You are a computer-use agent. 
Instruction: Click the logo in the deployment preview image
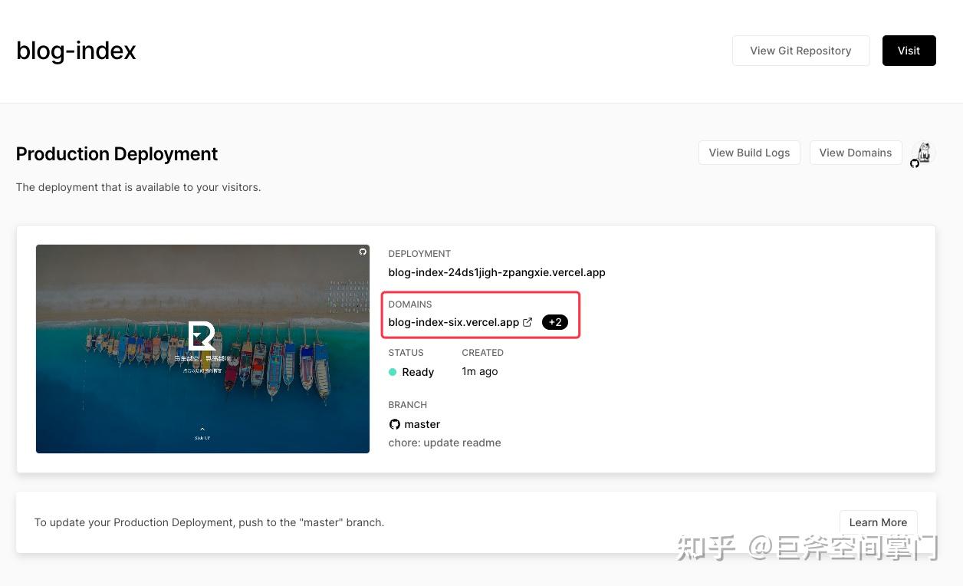202,335
